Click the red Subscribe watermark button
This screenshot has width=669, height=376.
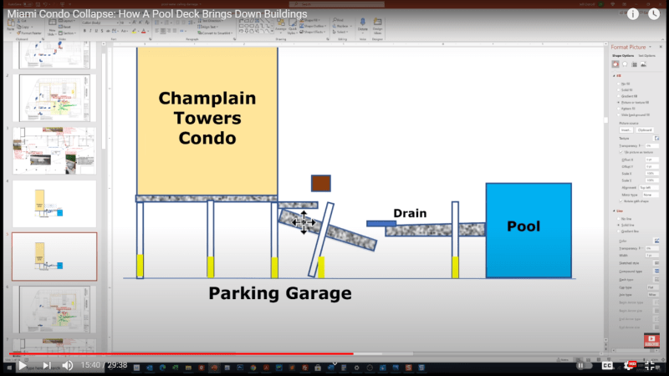[x=651, y=340]
